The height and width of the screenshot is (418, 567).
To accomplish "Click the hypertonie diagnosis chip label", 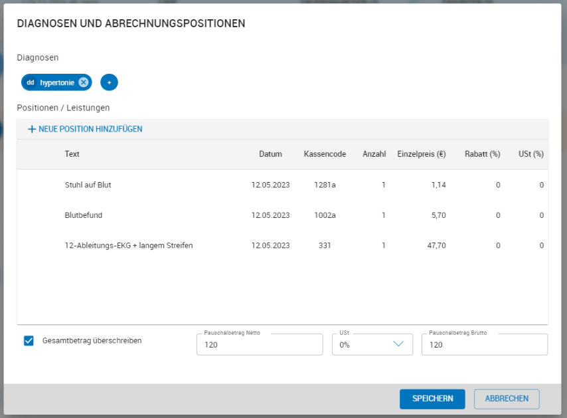I will point(56,82).
